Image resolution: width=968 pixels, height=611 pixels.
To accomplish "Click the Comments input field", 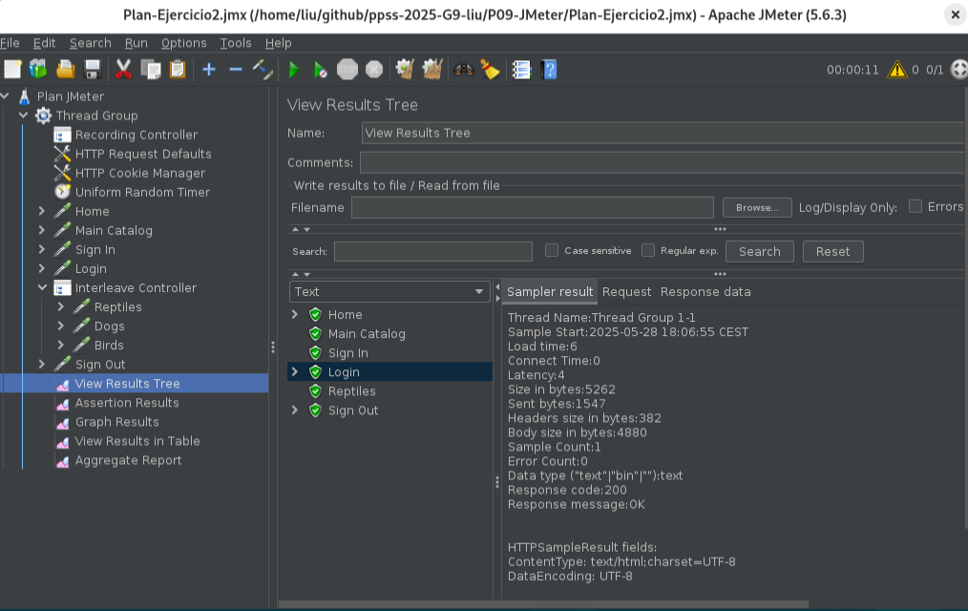I will click(663, 162).
